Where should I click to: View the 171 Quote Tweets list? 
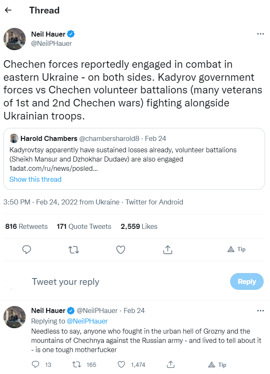coord(84,226)
